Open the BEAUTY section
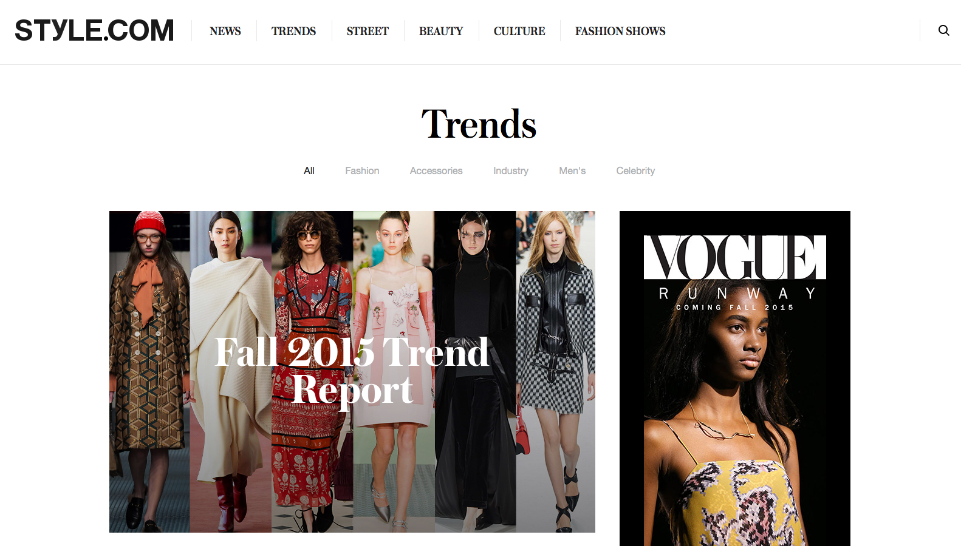Screen dimensions: 961x546 (441, 31)
